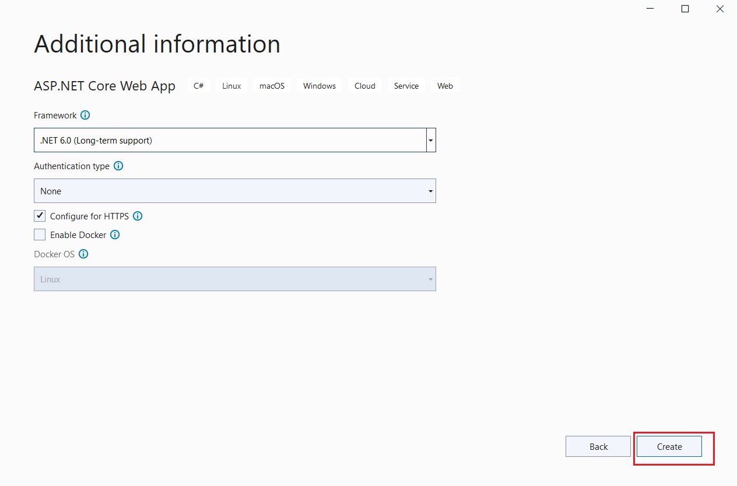Image resolution: width=737 pixels, height=486 pixels.
Task: Minimize the dialog window
Action: point(650,9)
